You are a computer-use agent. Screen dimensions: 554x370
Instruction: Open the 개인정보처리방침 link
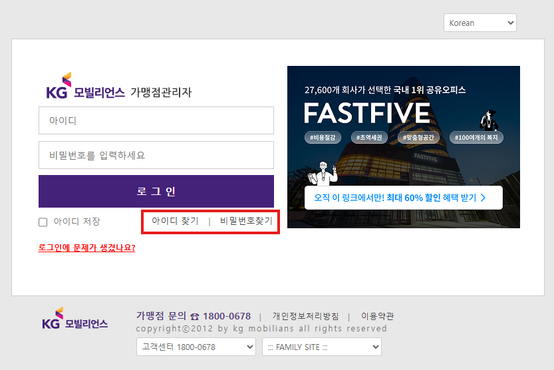pyautogui.click(x=305, y=316)
